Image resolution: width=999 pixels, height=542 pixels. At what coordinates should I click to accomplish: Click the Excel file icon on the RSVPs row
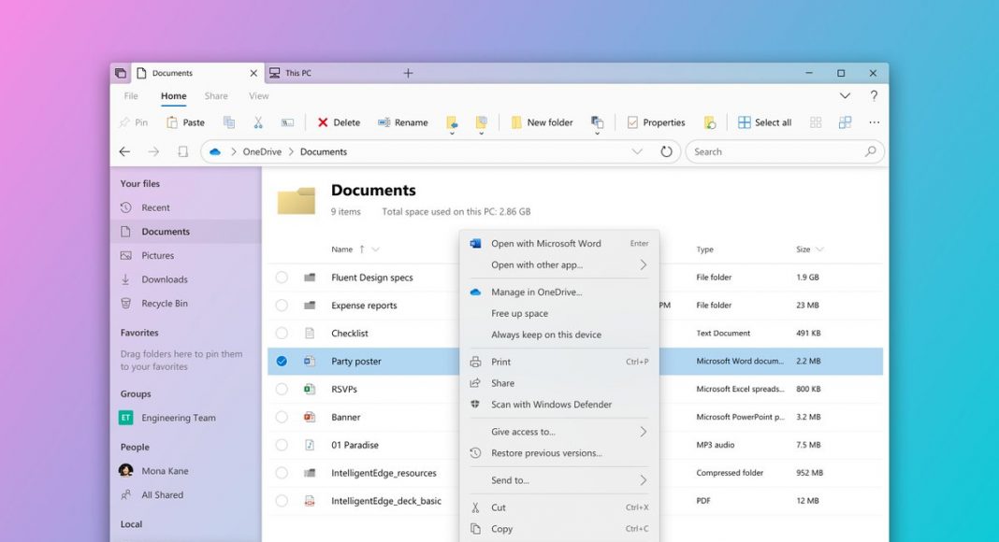pyautogui.click(x=310, y=389)
